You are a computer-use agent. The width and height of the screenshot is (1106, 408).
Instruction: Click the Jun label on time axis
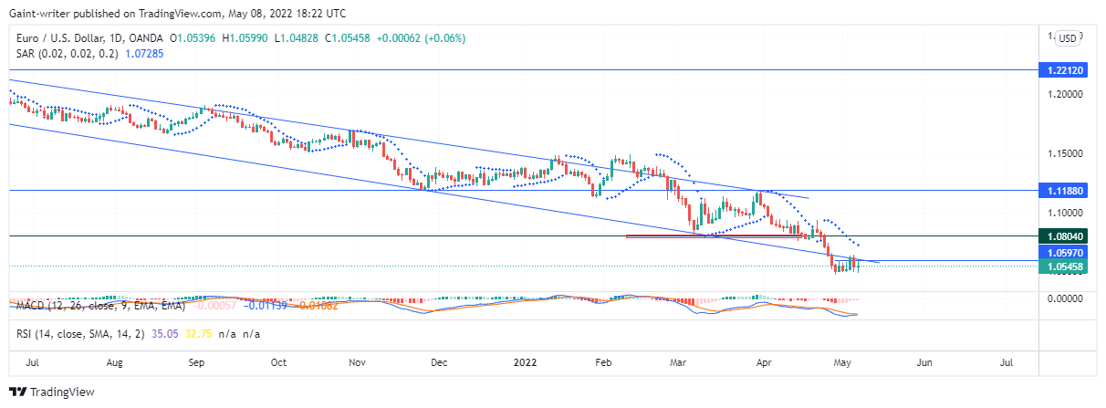point(923,362)
